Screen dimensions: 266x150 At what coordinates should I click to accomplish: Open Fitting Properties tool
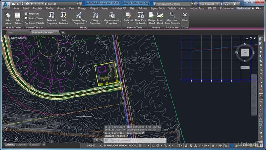pos(95,18)
